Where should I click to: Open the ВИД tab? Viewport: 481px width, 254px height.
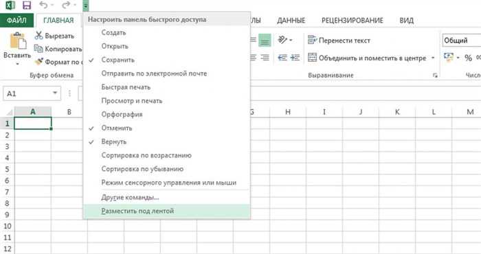[407, 21]
